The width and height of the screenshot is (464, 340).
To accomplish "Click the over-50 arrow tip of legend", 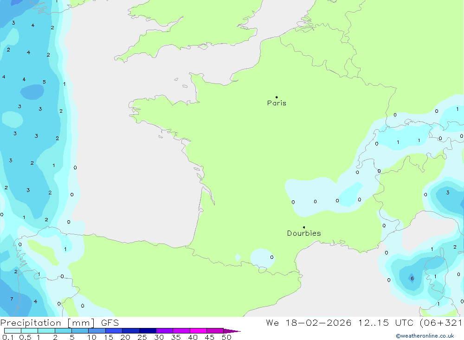I will click(232, 331).
